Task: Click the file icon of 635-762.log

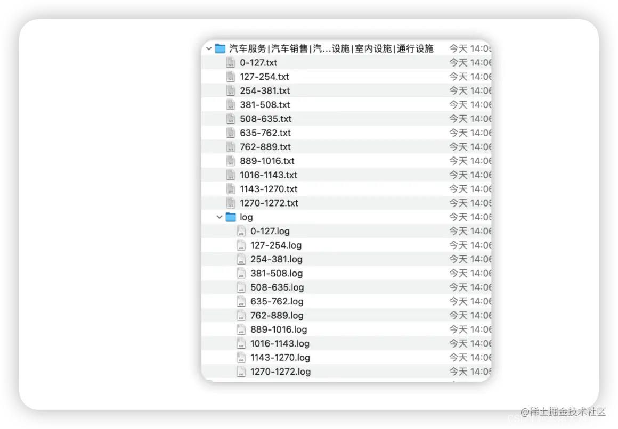Action: click(241, 301)
